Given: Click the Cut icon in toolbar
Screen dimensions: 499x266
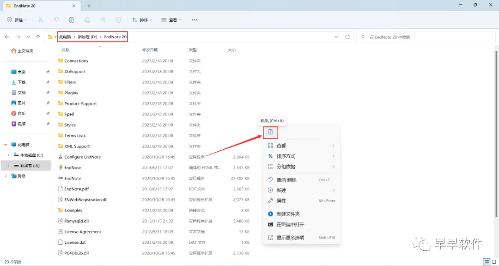Looking at the screenshot, I should pyautogui.click(x=40, y=20).
